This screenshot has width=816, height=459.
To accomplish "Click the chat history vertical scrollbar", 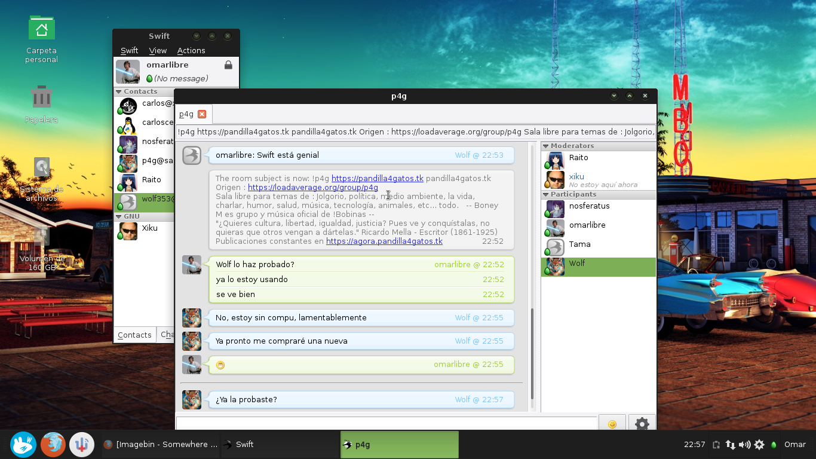I will tap(532, 354).
